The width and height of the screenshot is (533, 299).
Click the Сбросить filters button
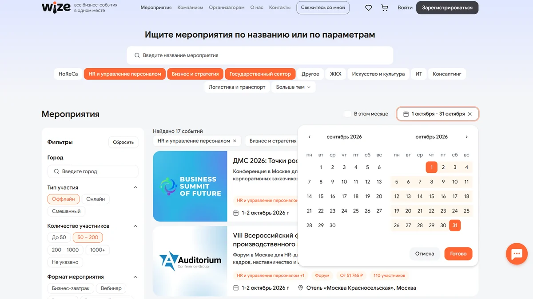(x=123, y=142)
